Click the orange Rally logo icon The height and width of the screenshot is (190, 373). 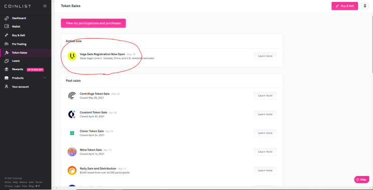click(x=72, y=170)
